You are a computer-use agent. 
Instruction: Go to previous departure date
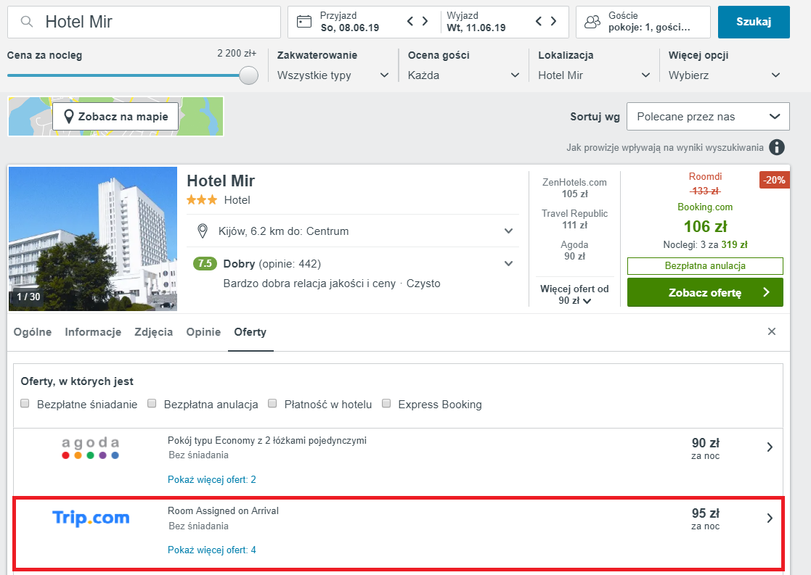[539, 21]
